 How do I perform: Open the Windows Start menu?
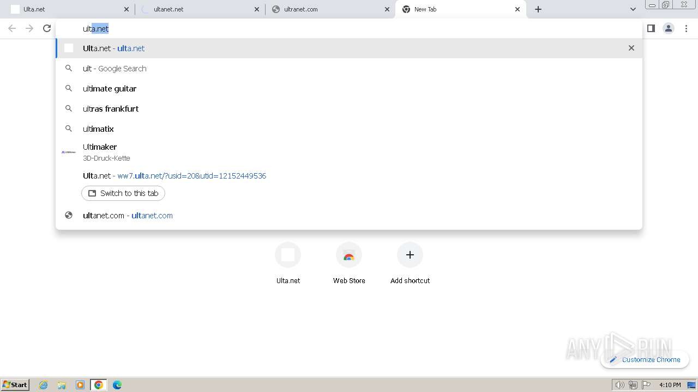tap(15, 384)
